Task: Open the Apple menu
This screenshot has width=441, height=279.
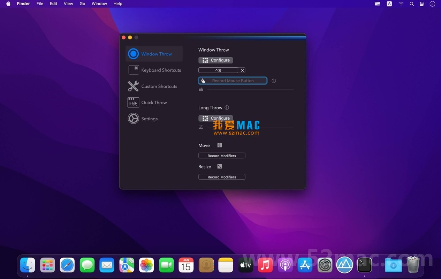Action: click(8, 3)
